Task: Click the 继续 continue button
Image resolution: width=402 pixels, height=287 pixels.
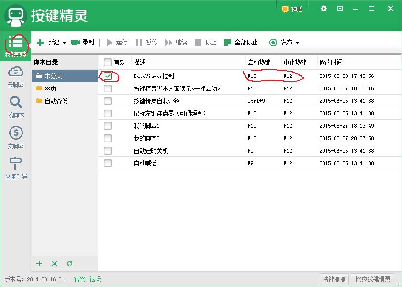Action: click(176, 42)
